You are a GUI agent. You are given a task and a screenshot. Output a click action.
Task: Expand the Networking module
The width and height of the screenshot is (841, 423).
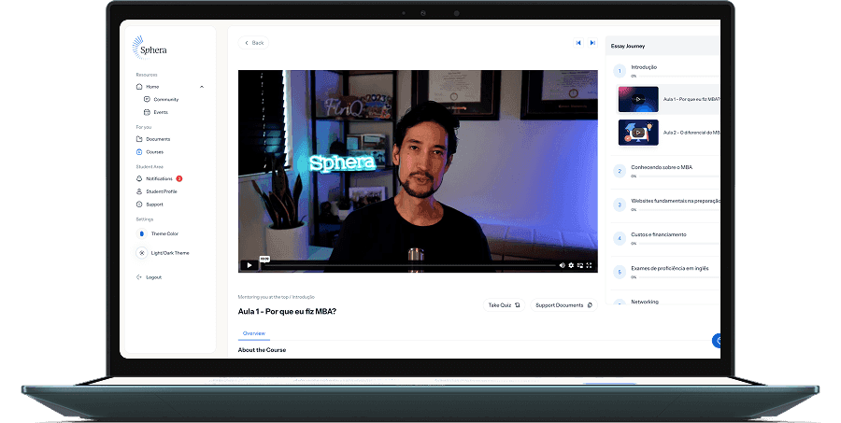[666, 302]
